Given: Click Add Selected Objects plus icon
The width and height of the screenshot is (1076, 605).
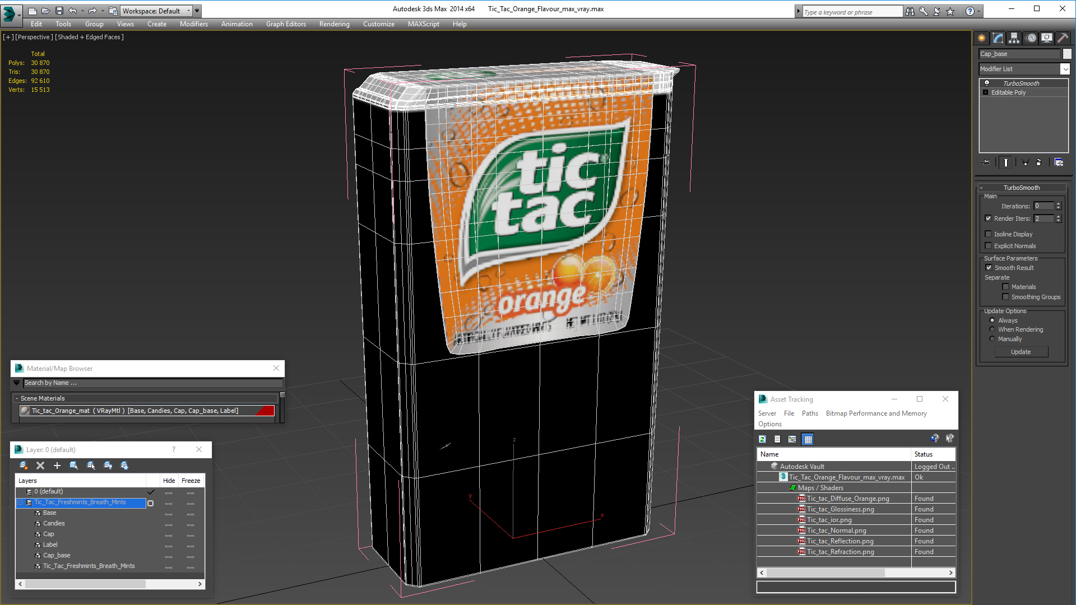Looking at the screenshot, I should click(x=57, y=466).
